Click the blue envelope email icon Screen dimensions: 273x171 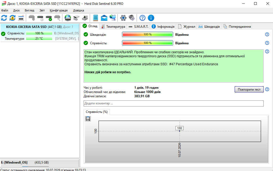tap(104, 18)
